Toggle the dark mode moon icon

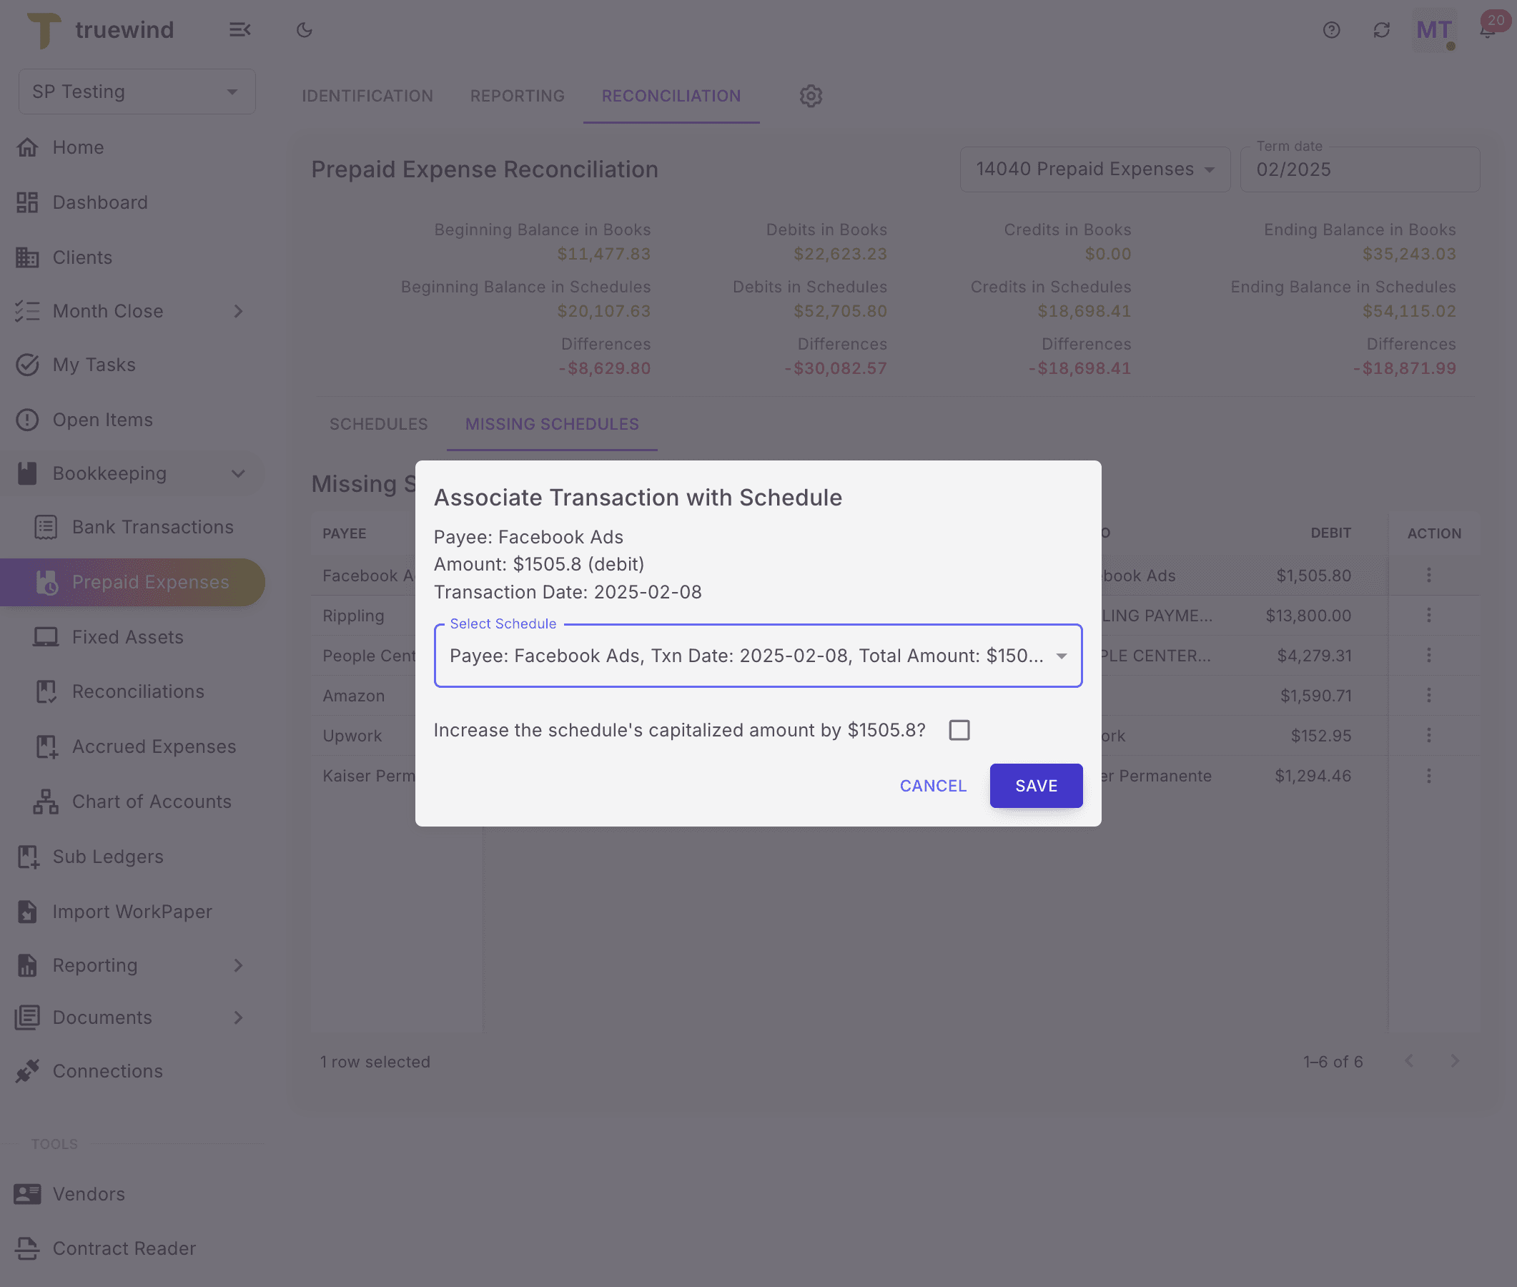(304, 30)
